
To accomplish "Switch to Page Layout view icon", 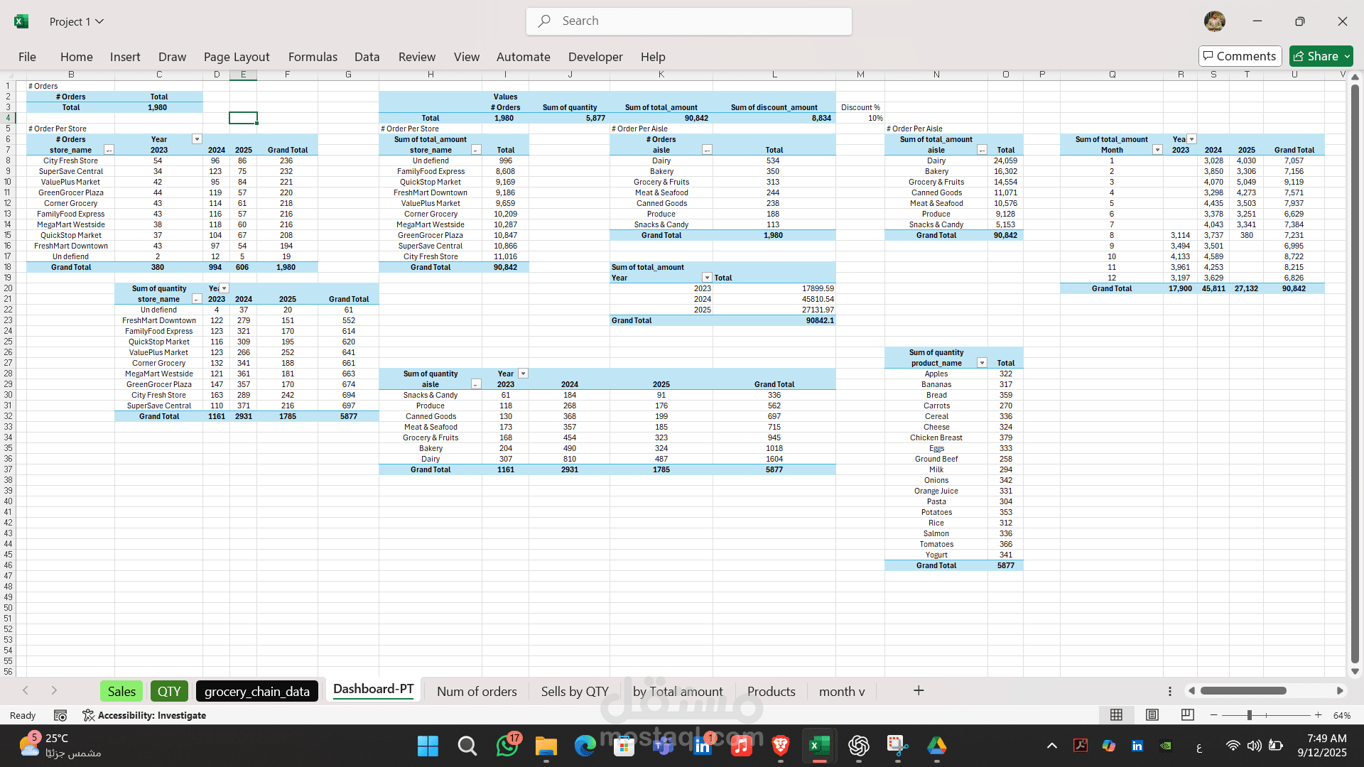I will tap(1152, 715).
